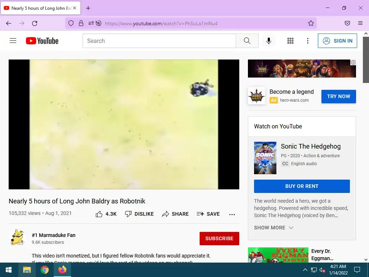Reload the page in the browser

pos(35,23)
